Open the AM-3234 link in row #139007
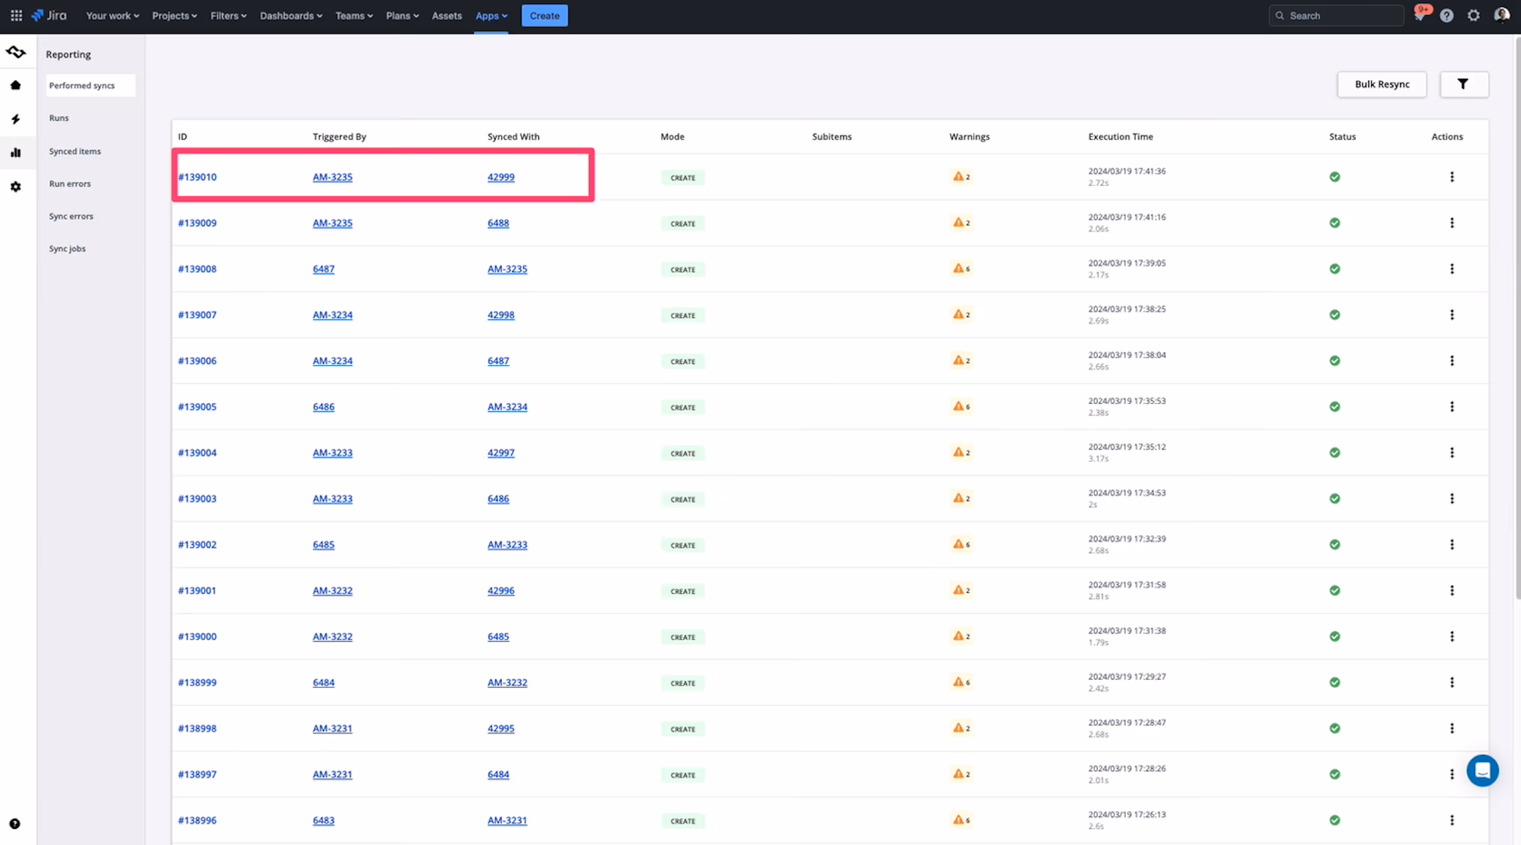The width and height of the screenshot is (1521, 845). coord(333,315)
